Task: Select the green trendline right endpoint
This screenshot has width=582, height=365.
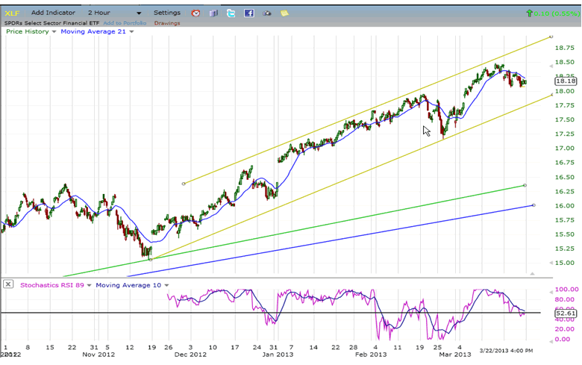Action: (x=525, y=185)
